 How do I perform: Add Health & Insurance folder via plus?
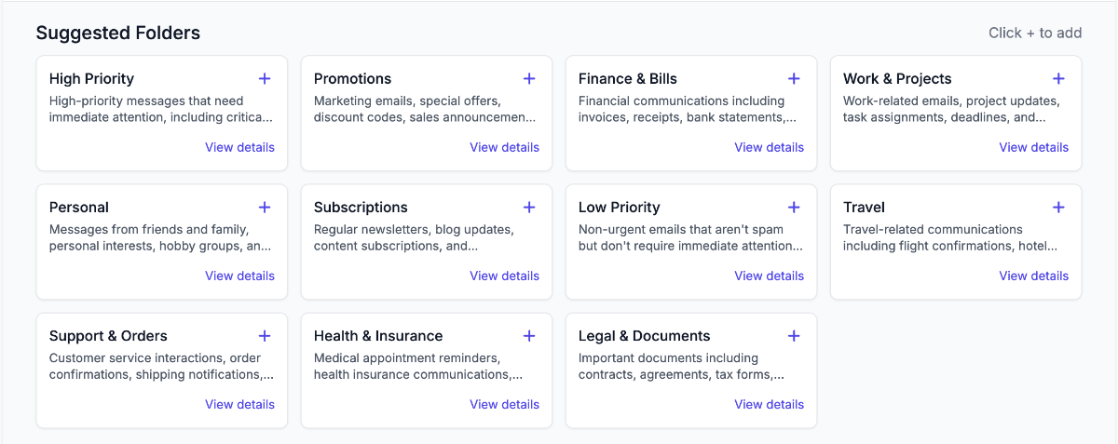pyautogui.click(x=529, y=336)
